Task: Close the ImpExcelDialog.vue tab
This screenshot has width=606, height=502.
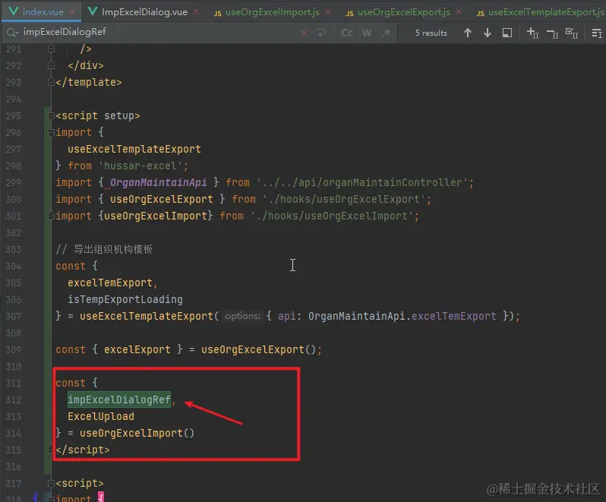Action: coord(196,12)
